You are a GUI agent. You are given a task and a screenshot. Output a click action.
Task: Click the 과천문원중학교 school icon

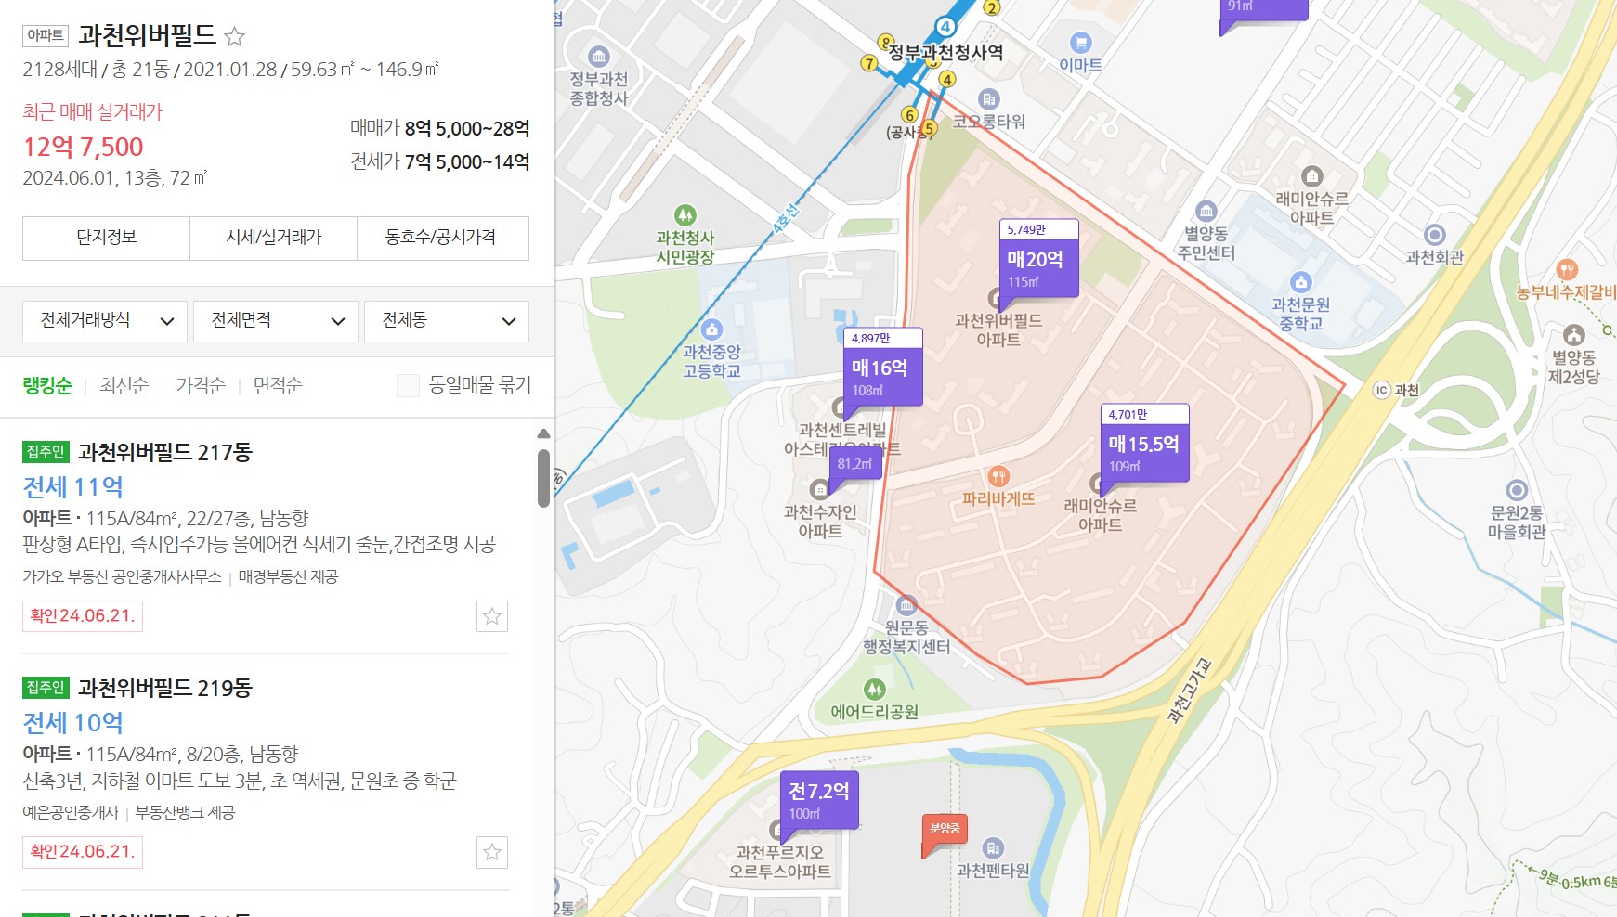[1301, 281]
